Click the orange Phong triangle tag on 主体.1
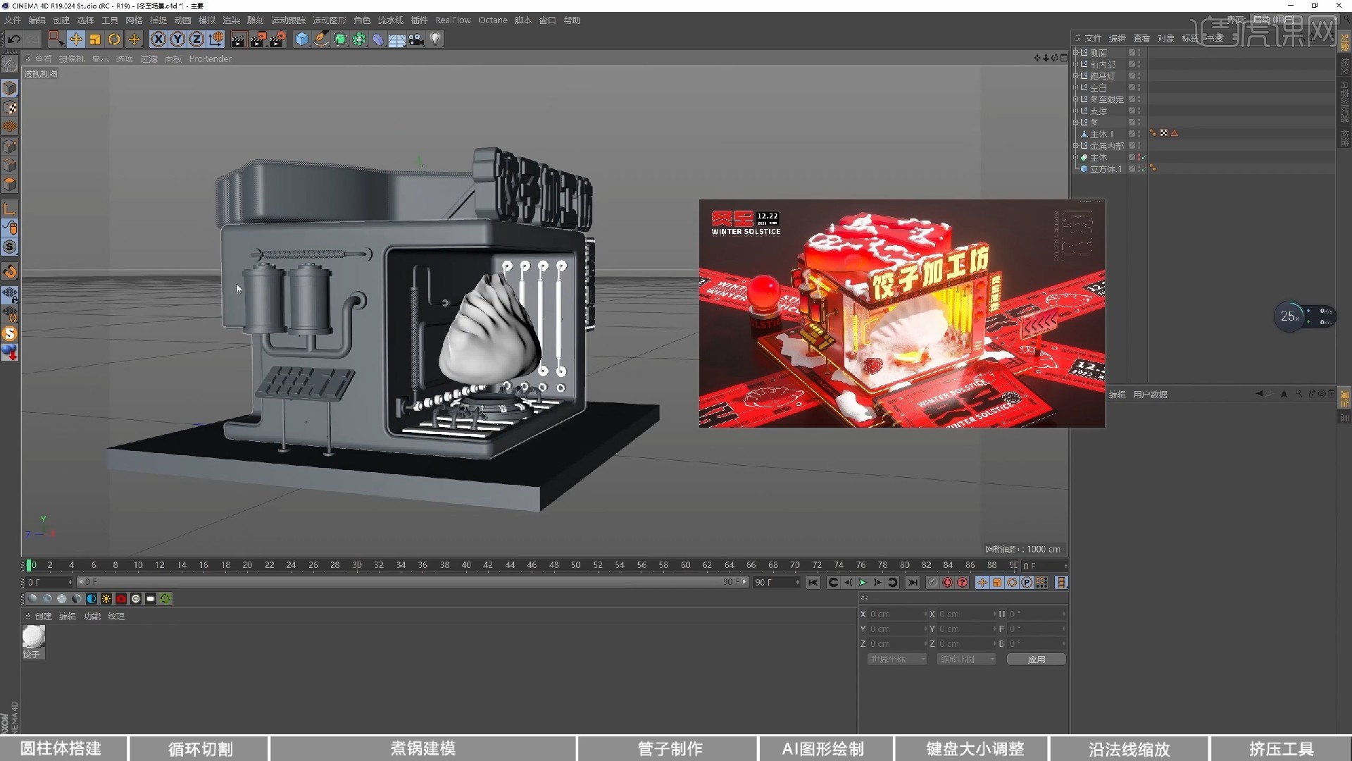Viewport: 1352px width, 761px height. [x=1175, y=133]
